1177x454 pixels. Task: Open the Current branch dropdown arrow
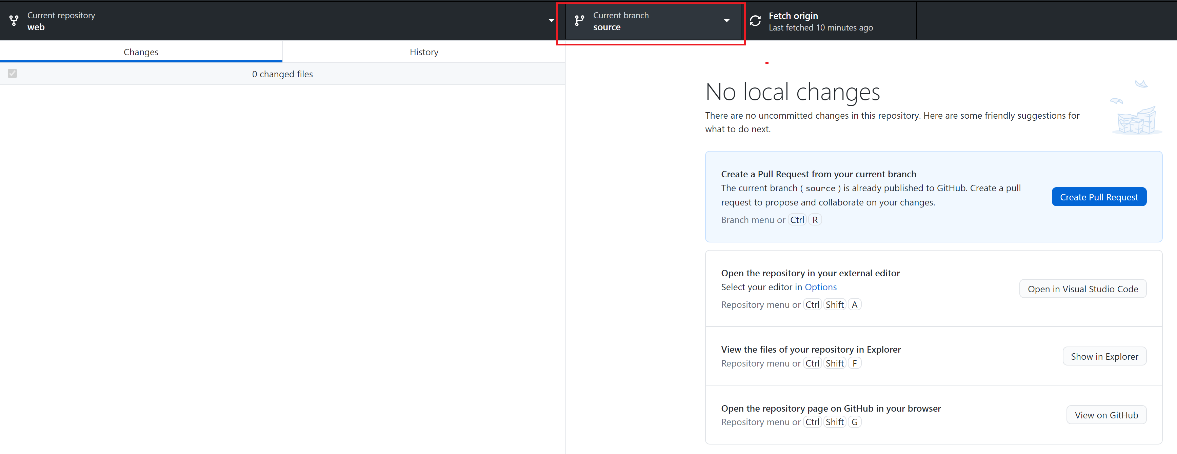tap(726, 21)
